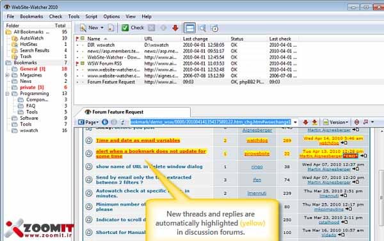Click the clock AutoWatch toolbar icon
The height and width of the screenshot is (241, 384).
pos(214,28)
